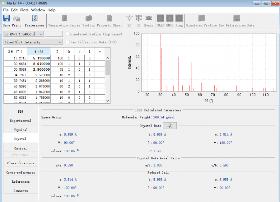
Task: Click the Crystal Data calculator button
Action: tap(170, 125)
